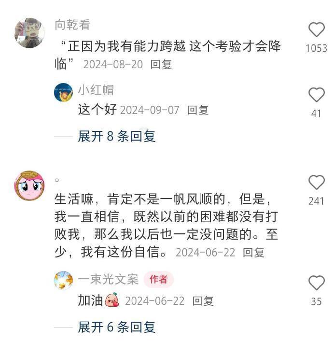
Task: Tap the 作者 badge
Action: tap(159, 279)
